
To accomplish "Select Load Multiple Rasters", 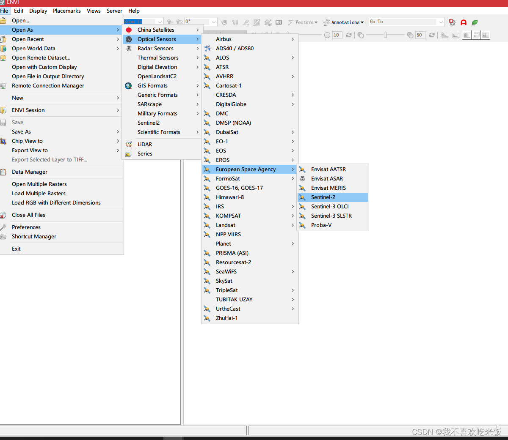I will point(62,193).
